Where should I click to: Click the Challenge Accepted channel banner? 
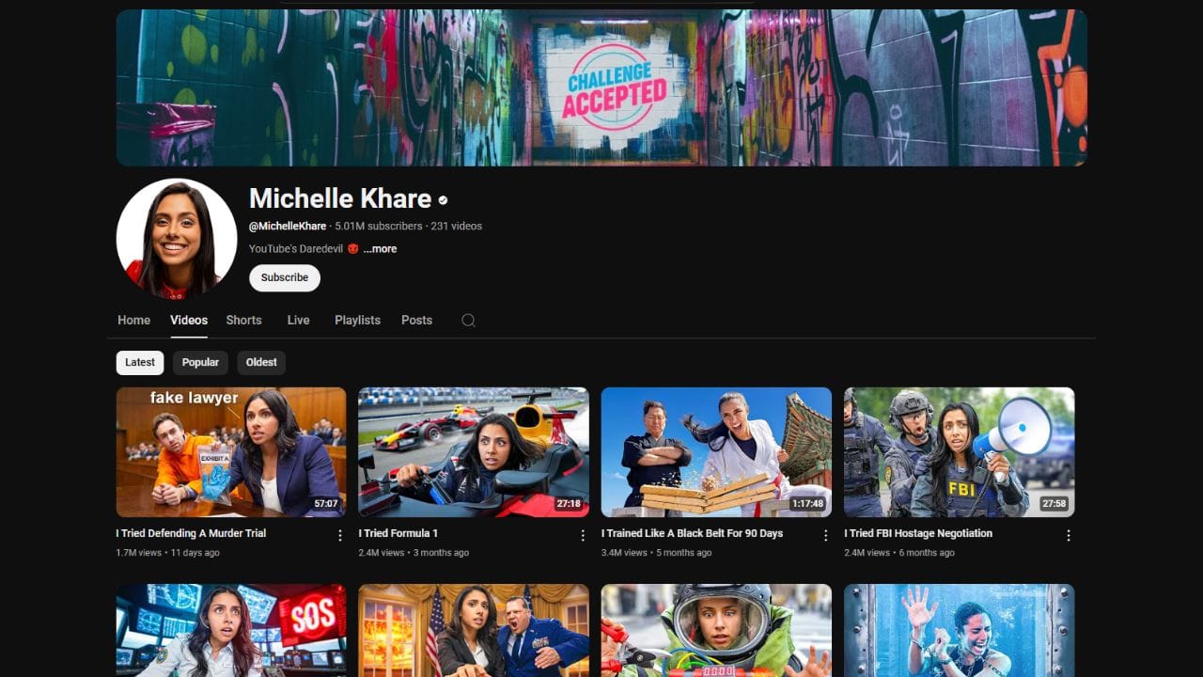[x=601, y=87]
